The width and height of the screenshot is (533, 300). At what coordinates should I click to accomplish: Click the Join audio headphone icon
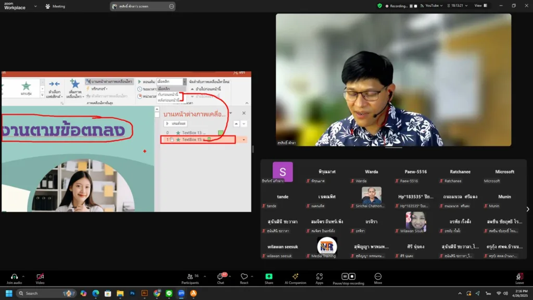pos(14,277)
